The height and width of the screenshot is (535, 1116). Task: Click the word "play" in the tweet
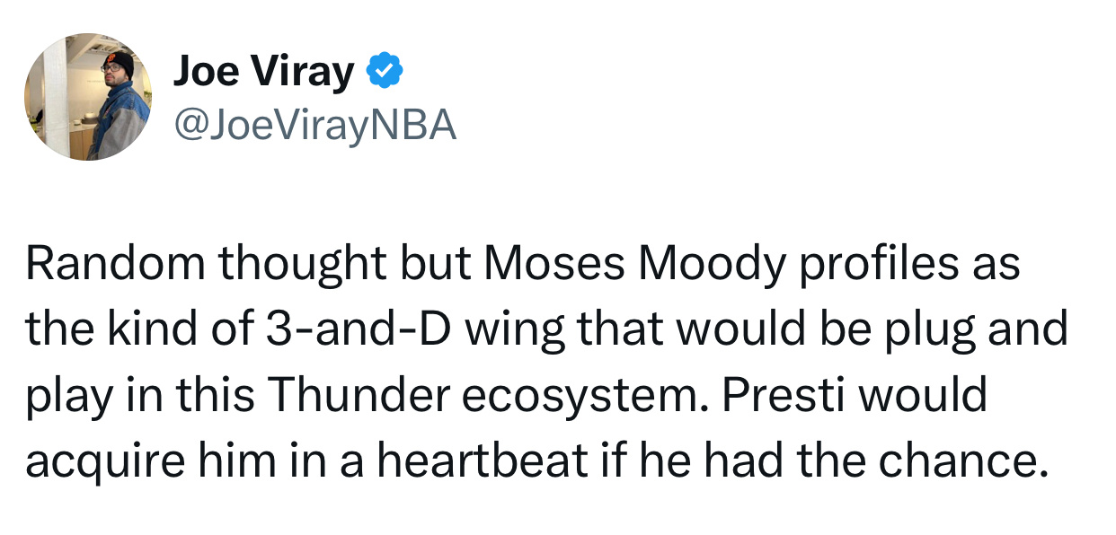(x=64, y=395)
